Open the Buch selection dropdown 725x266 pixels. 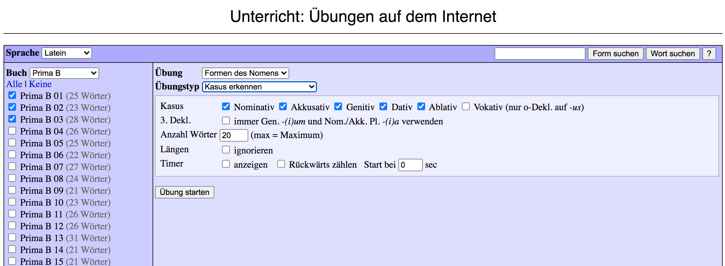pyautogui.click(x=64, y=73)
